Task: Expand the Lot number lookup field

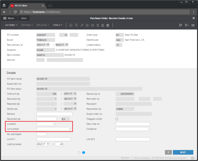Action: [70, 129]
